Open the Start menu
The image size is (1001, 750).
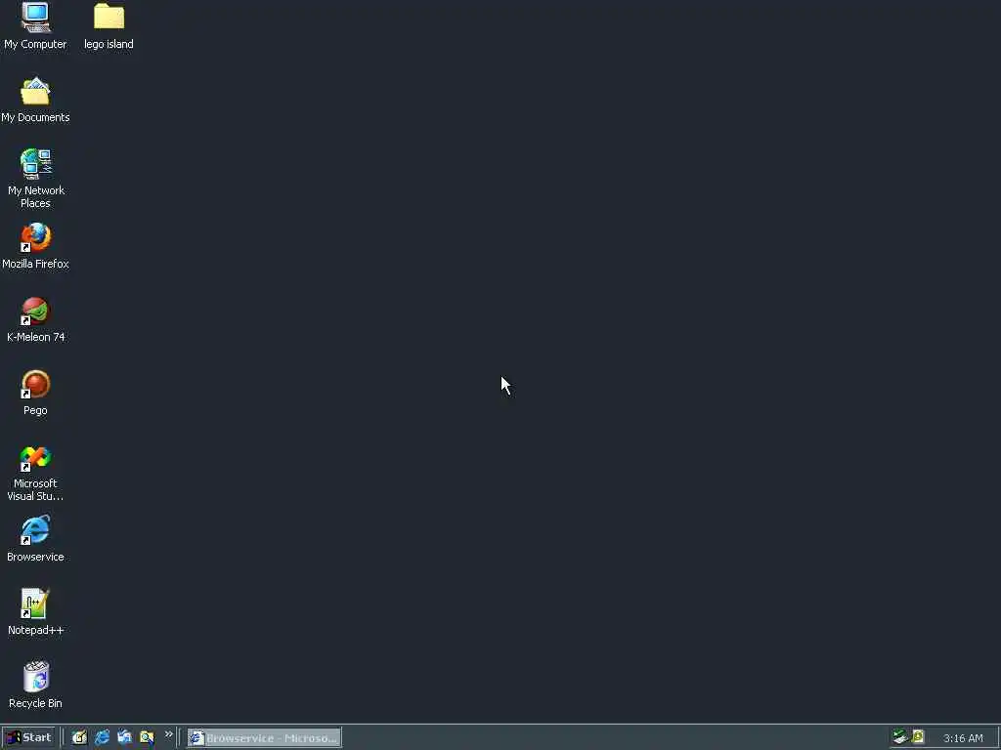[x=28, y=737]
